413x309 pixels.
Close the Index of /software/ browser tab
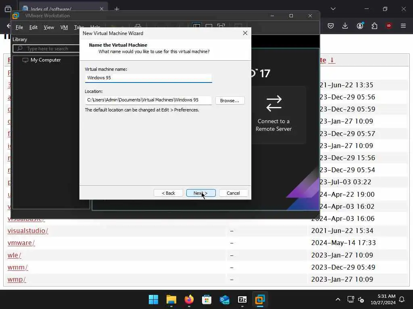(101, 9)
